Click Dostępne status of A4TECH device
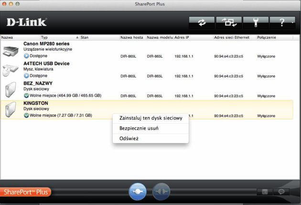The image size is (301, 205). (x=38, y=76)
